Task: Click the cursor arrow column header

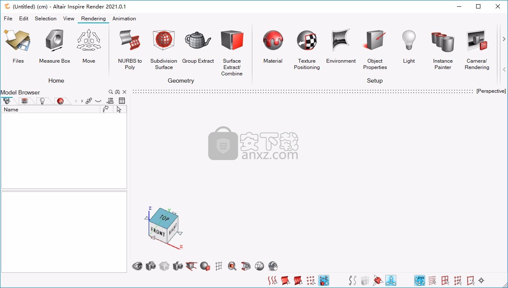Action: click(x=119, y=109)
